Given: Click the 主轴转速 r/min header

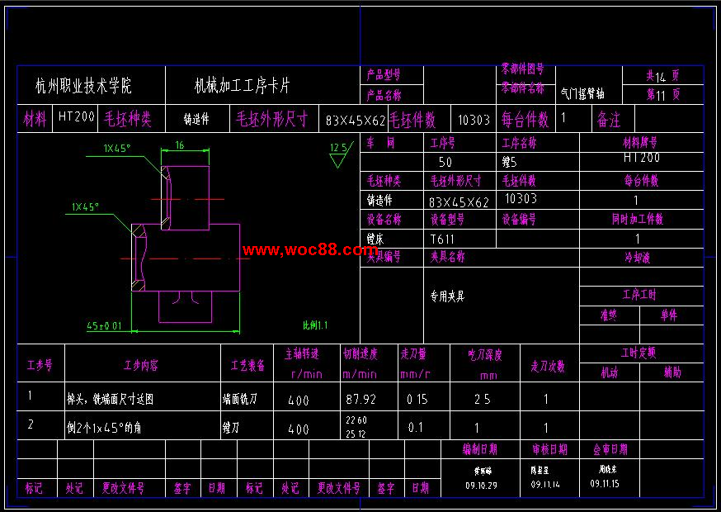Looking at the screenshot, I should [304, 363].
